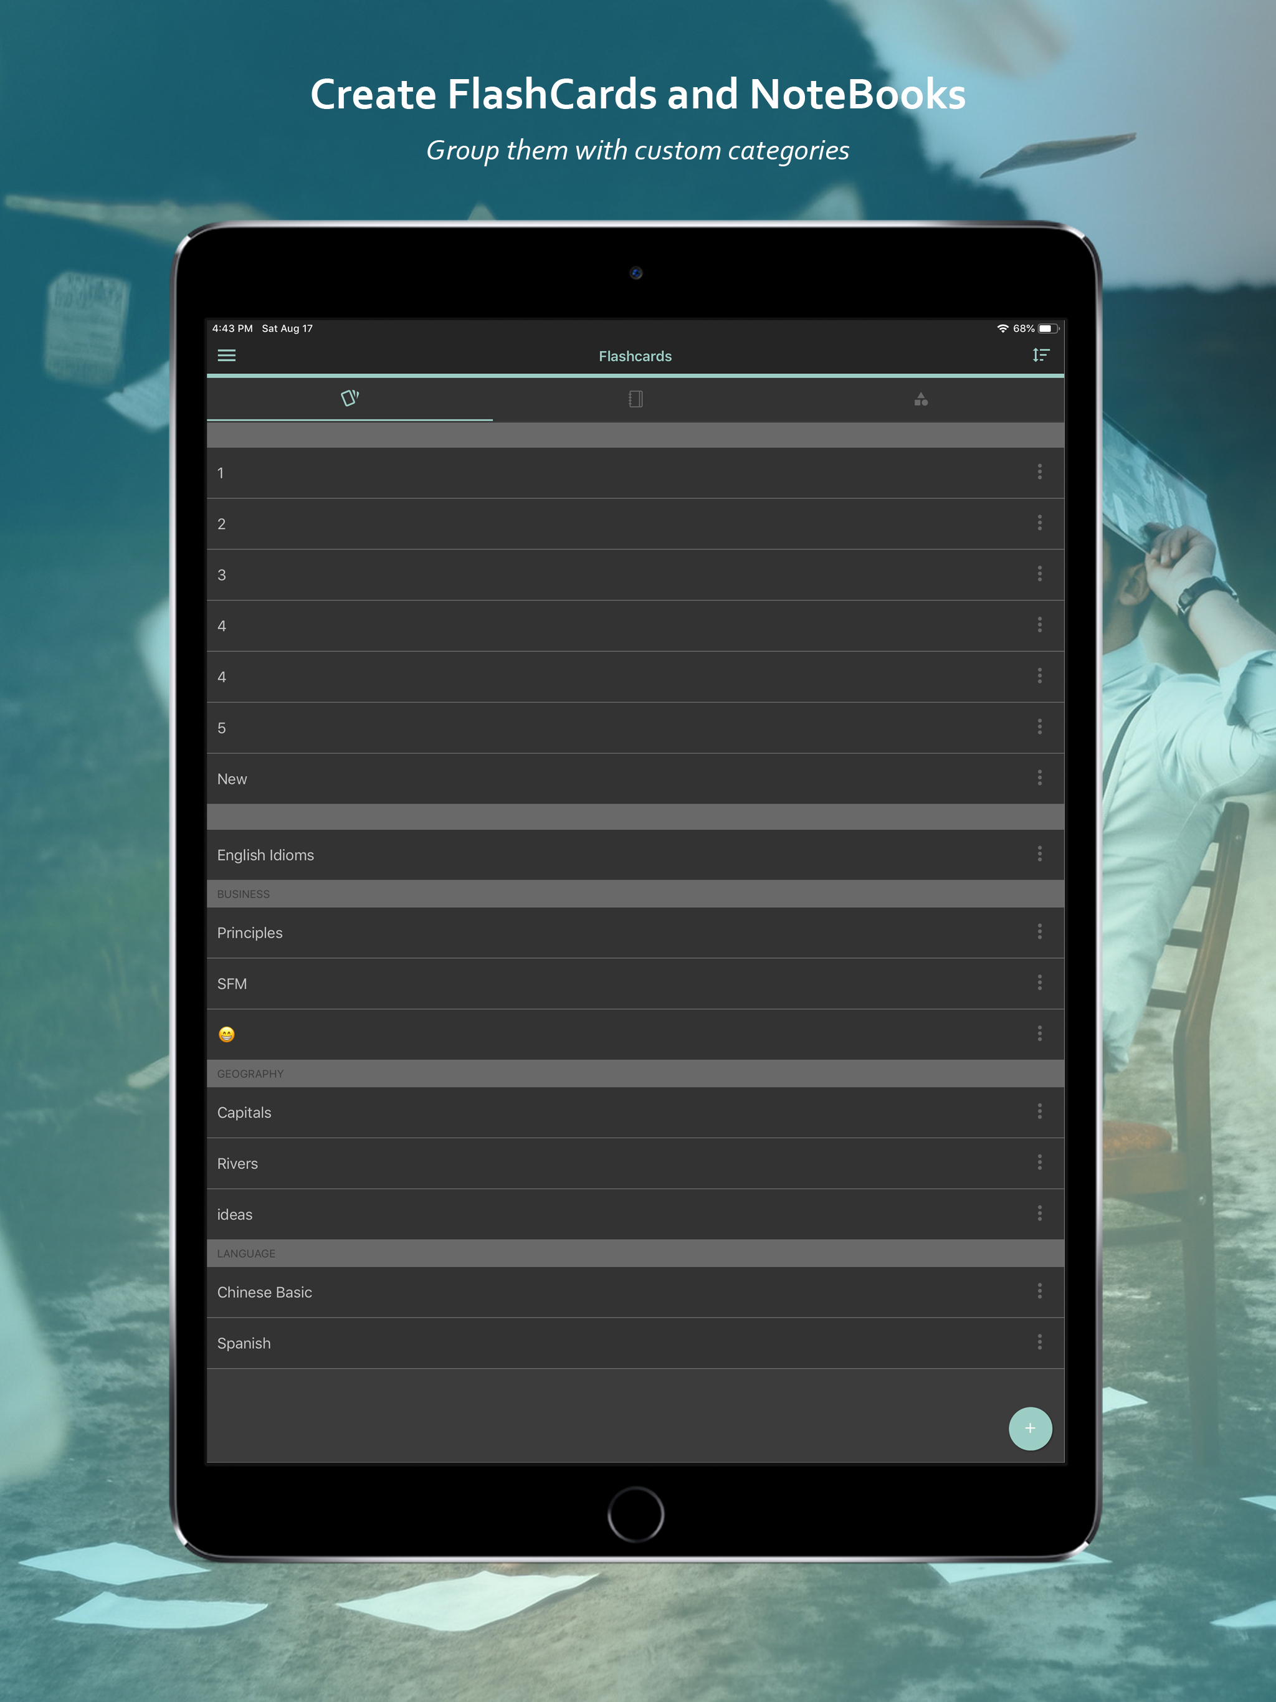
Task: Show more options for Capitals deck
Action: click(1039, 1111)
